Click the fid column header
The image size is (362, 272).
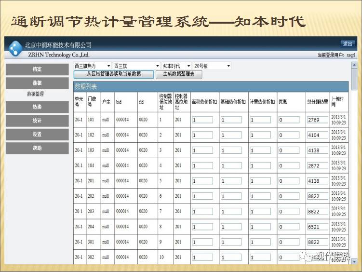tap(147, 102)
